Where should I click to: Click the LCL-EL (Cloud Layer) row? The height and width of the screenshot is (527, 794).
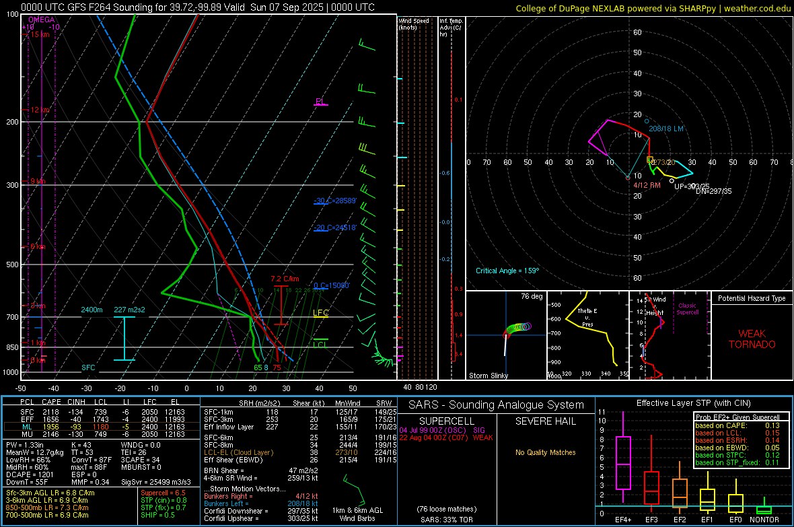[300, 452]
